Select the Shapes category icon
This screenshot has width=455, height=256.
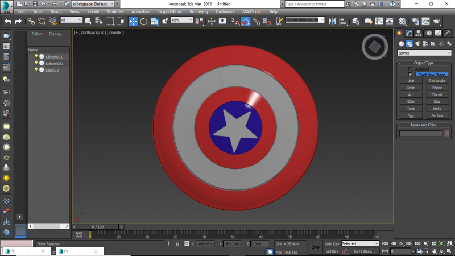click(409, 44)
